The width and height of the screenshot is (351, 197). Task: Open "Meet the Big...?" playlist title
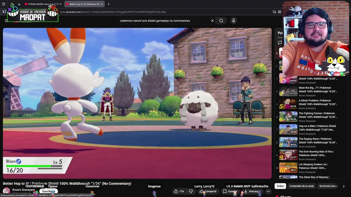pyautogui.click(x=318, y=89)
